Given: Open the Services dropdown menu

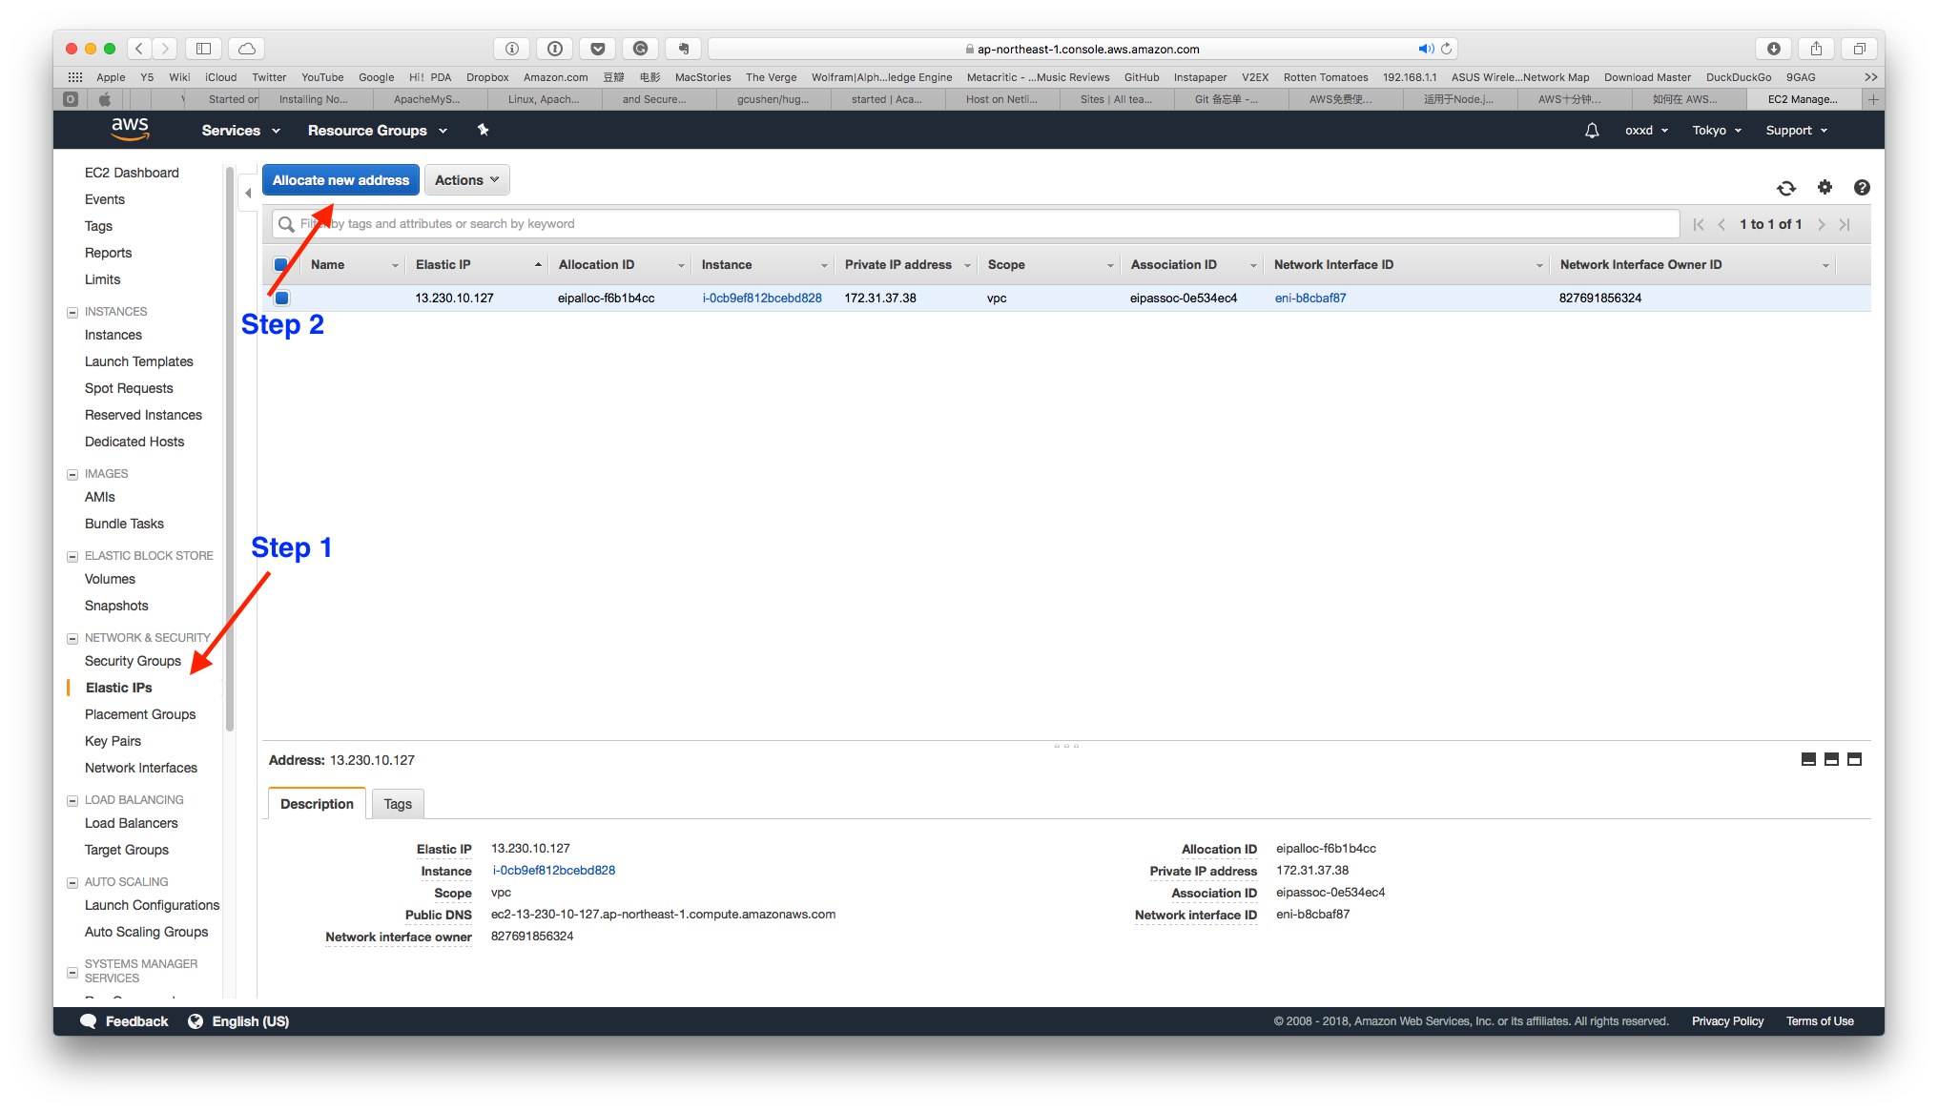Looking at the screenshot, I should pyautogui.click(x=240, y=131).
